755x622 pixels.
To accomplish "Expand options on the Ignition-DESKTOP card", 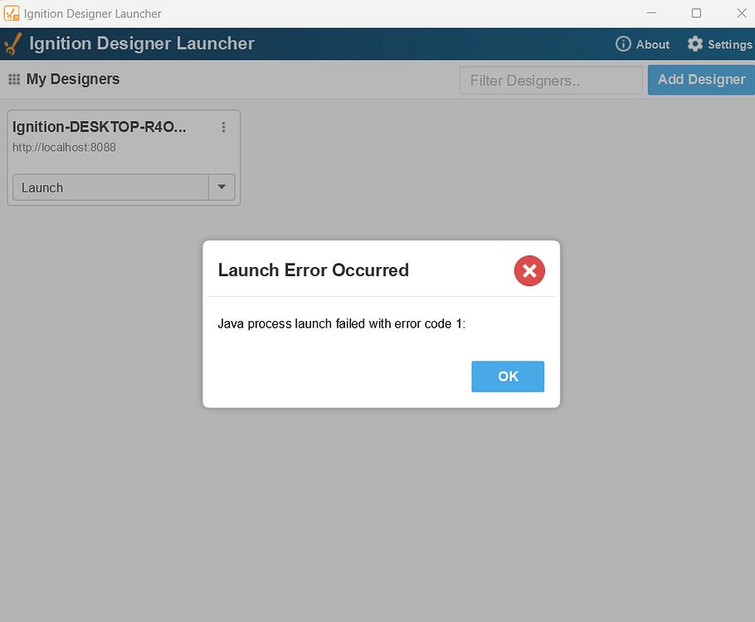I will [223, 127].
